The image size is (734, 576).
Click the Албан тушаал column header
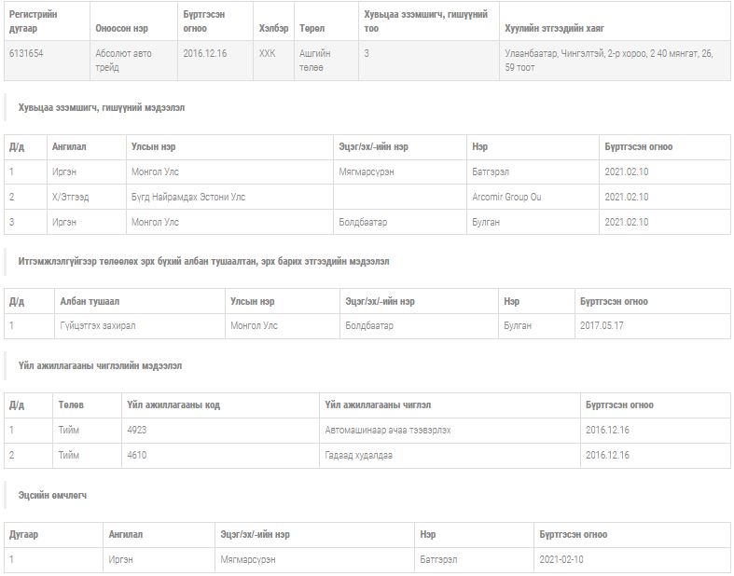tap(90, 301)
